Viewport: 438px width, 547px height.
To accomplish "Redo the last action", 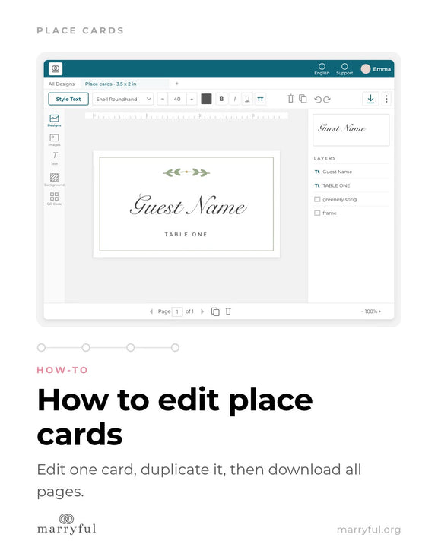I will 327,100.
